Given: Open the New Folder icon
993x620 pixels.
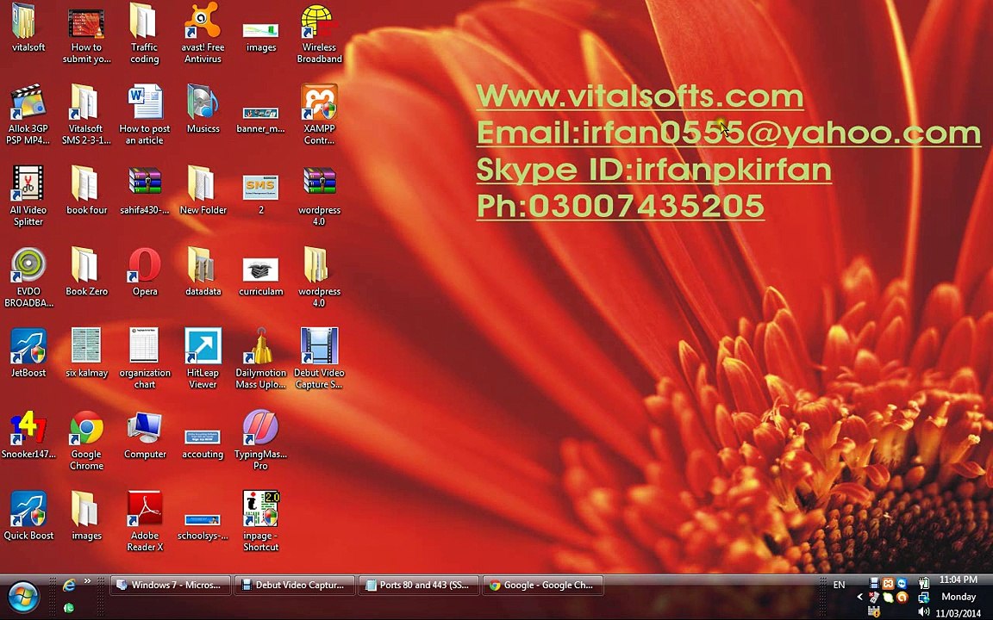Looking at the screenshot, I should pos(203,190).
